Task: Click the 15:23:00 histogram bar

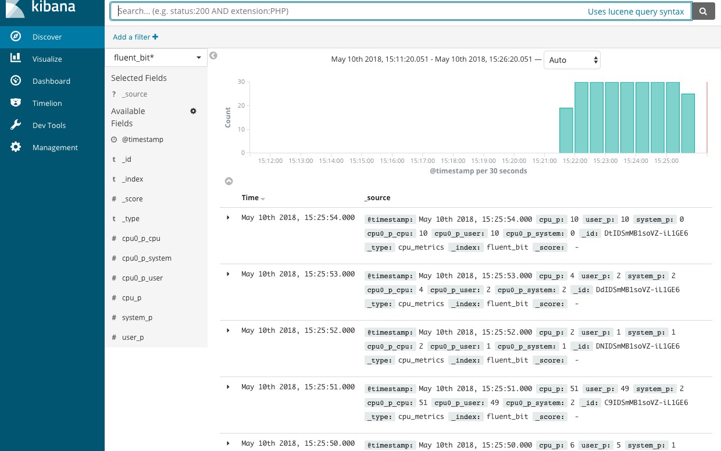Action: 612,118
